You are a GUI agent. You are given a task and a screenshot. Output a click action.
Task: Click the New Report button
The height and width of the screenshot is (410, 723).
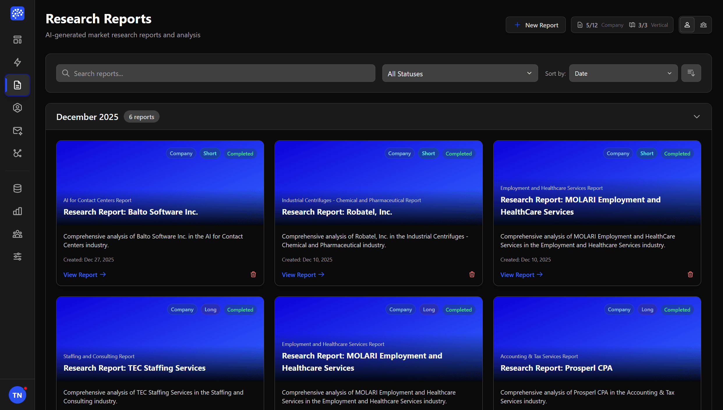click(536, 25)
